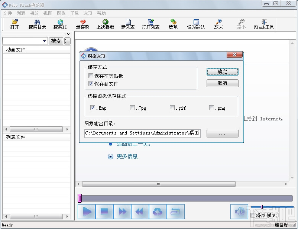
Task: Click the fast forward playback button
Action: [122, 211]
